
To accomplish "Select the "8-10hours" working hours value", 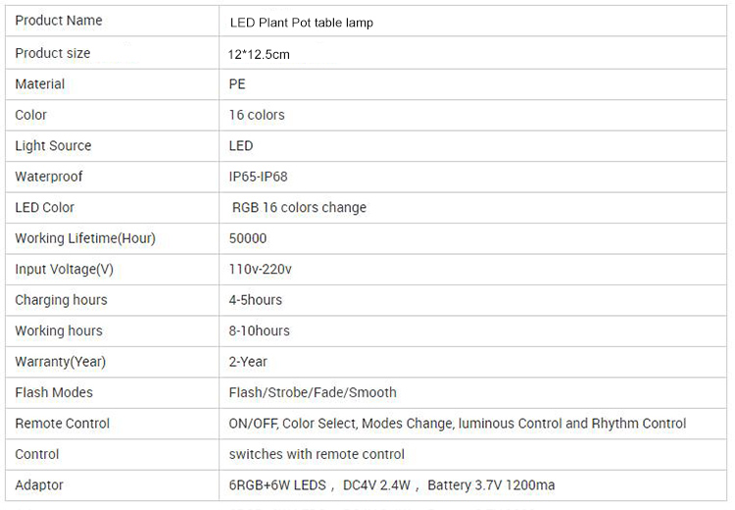I will [260, 331].
